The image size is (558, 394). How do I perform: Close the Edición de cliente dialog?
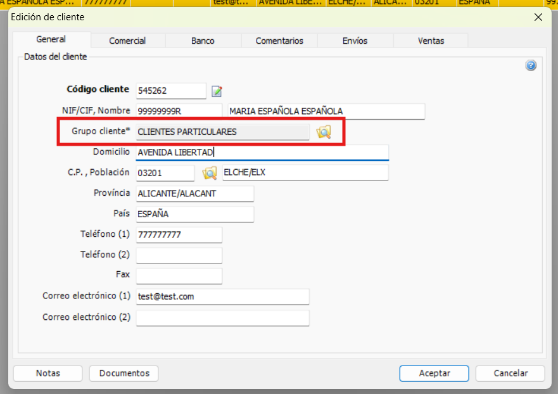(x=538, y=18)
